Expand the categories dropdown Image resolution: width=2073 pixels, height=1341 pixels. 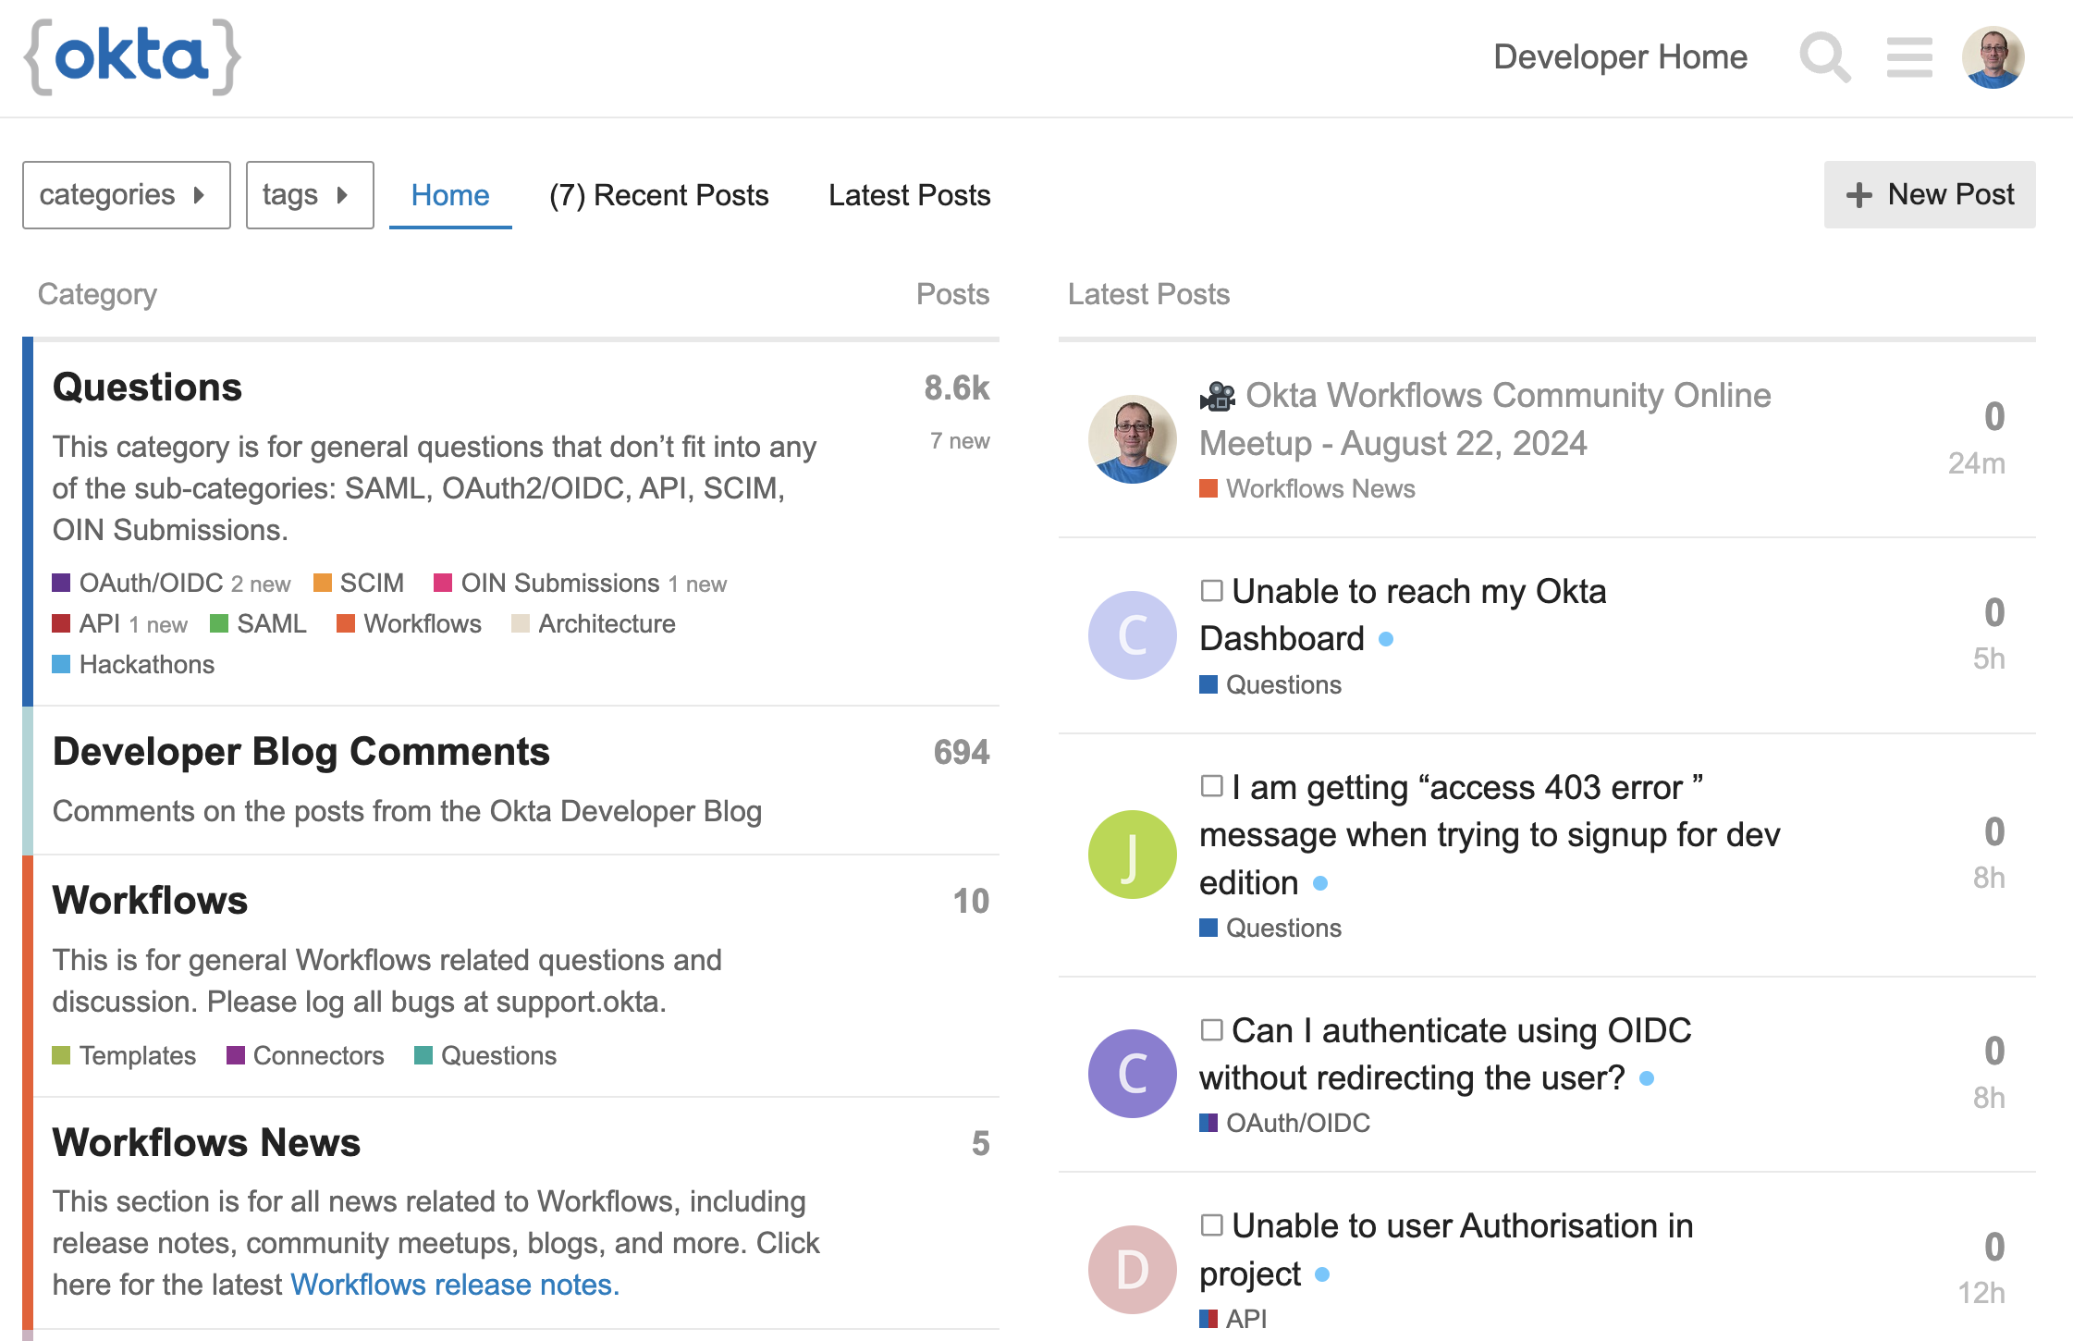pyautogui.click(x=127, y=195)
